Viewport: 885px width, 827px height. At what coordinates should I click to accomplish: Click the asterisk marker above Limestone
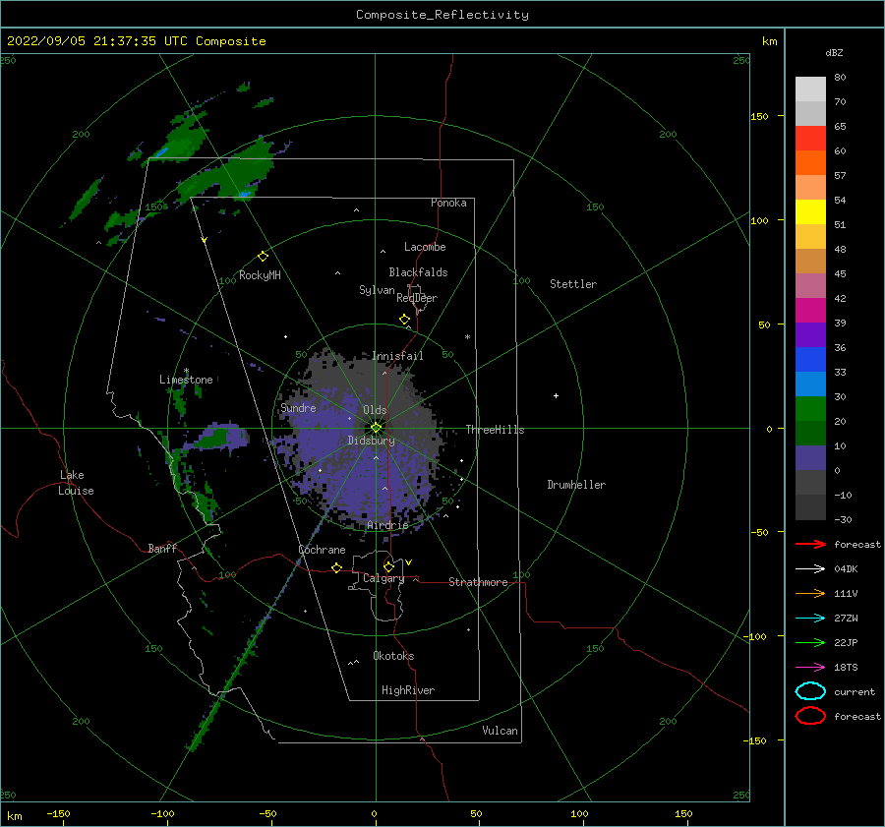(x=186, y=371)
